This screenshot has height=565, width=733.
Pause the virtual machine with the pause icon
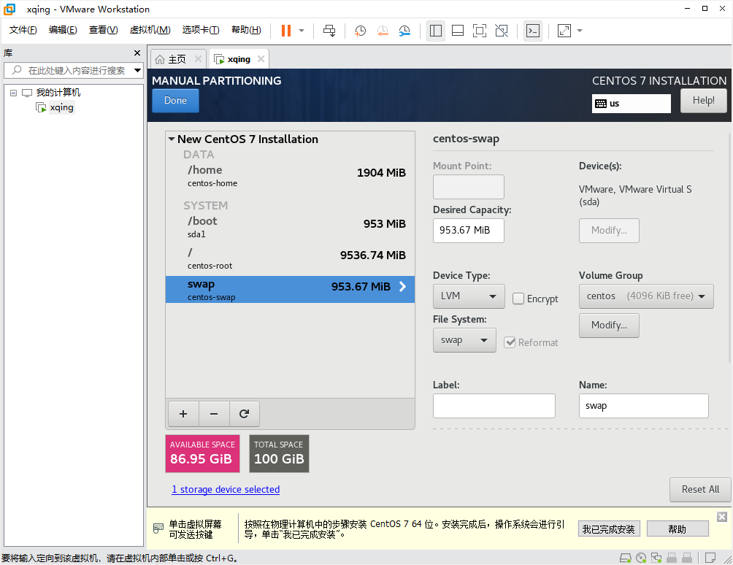(x=285, y=31)
